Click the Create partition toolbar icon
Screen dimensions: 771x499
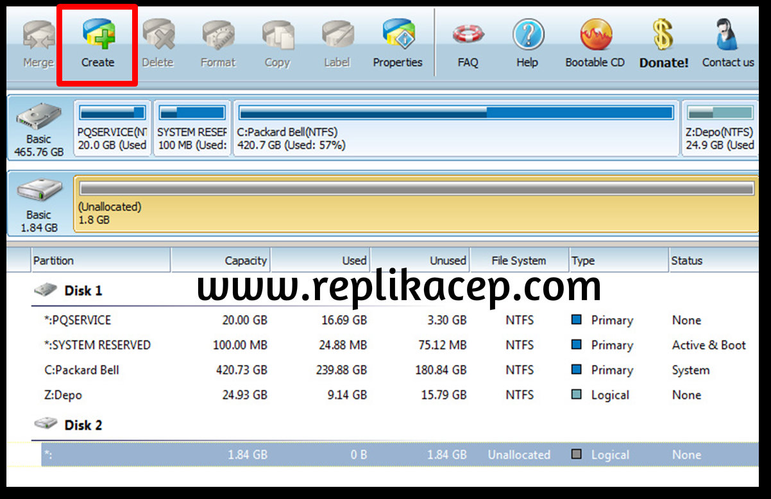click(97, 42)
